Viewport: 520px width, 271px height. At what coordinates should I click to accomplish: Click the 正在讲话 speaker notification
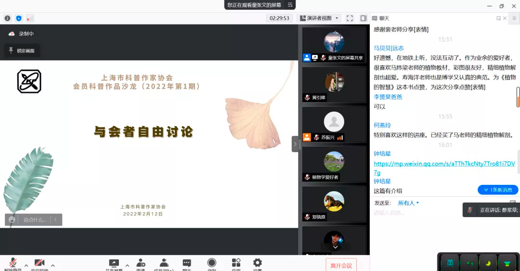492,210
